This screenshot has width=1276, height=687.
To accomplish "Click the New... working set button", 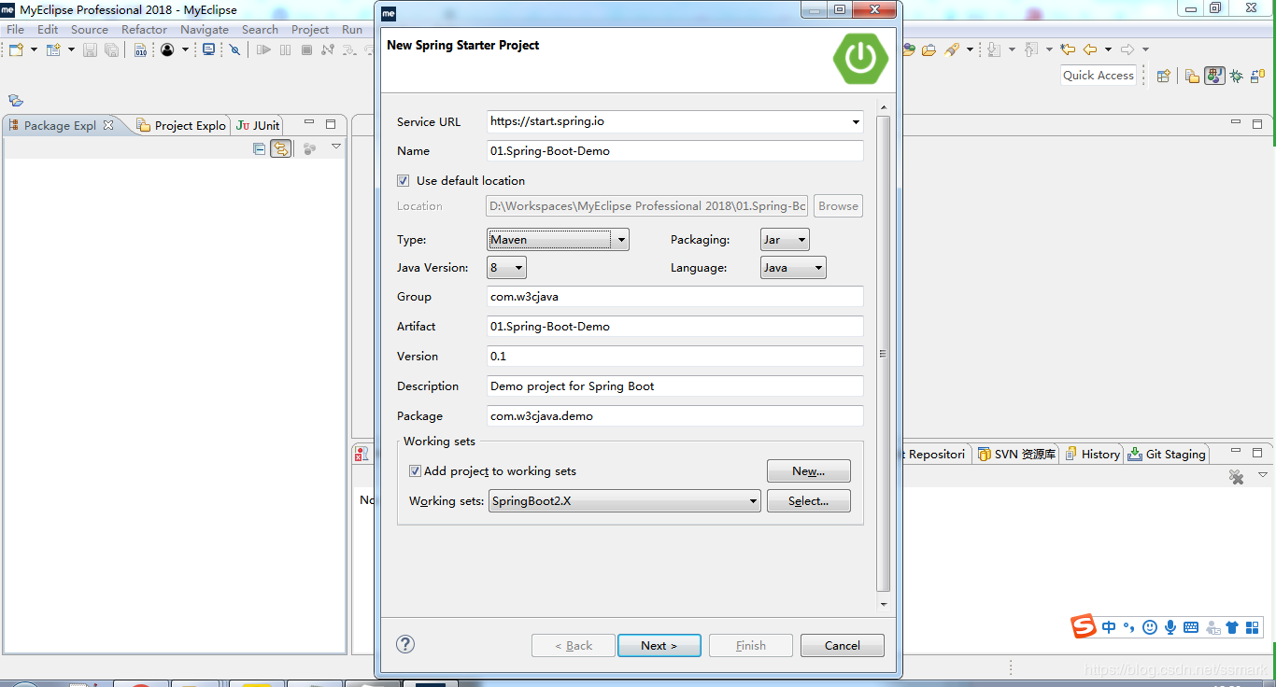I will point(809,471).
